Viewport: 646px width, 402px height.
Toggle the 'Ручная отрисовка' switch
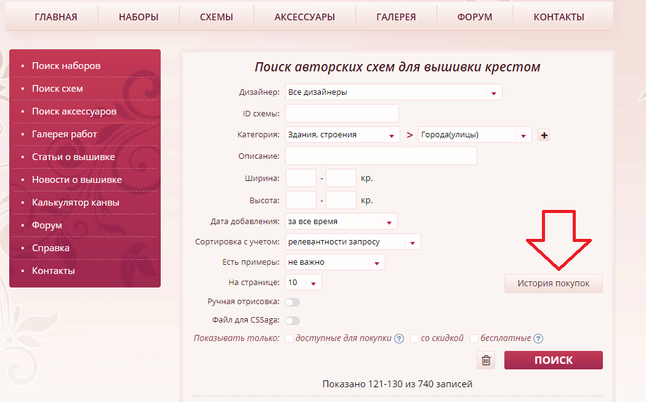click(x=292, y=302)
